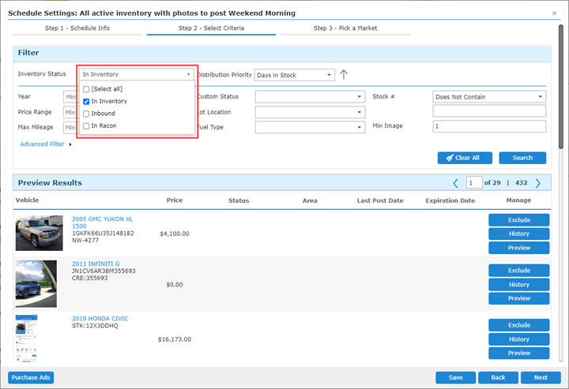Image resolution: width=569 pixels, height=389 pixels.
Task: Click the Infiniti G vehicle thumbnail
Action: (36, 284)
